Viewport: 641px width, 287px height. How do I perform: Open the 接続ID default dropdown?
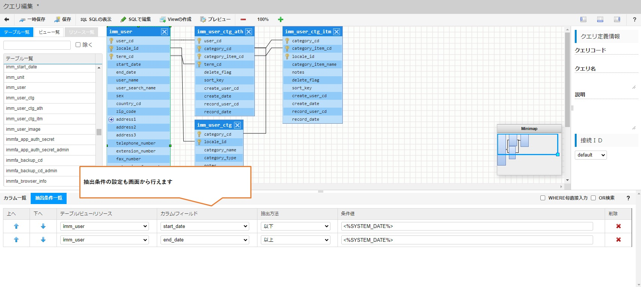click(590, 155)
